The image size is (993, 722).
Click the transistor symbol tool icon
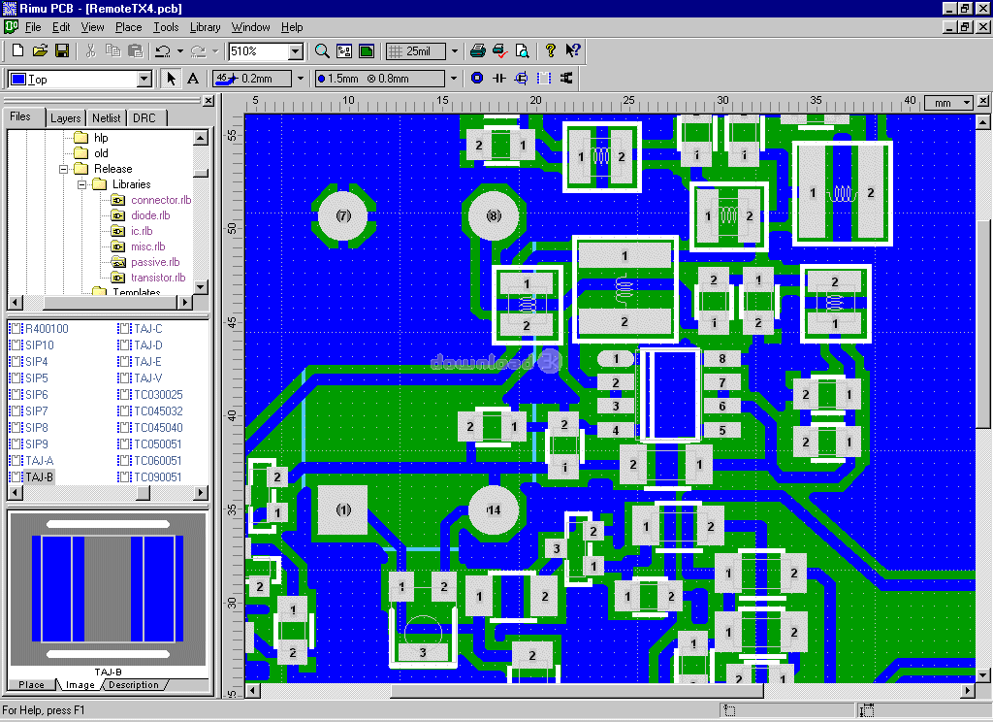tap(521, 78)
